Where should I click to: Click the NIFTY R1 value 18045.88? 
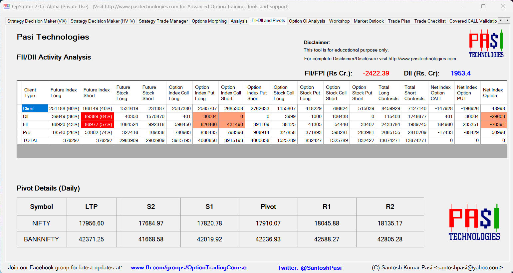(x=327, y=223)
